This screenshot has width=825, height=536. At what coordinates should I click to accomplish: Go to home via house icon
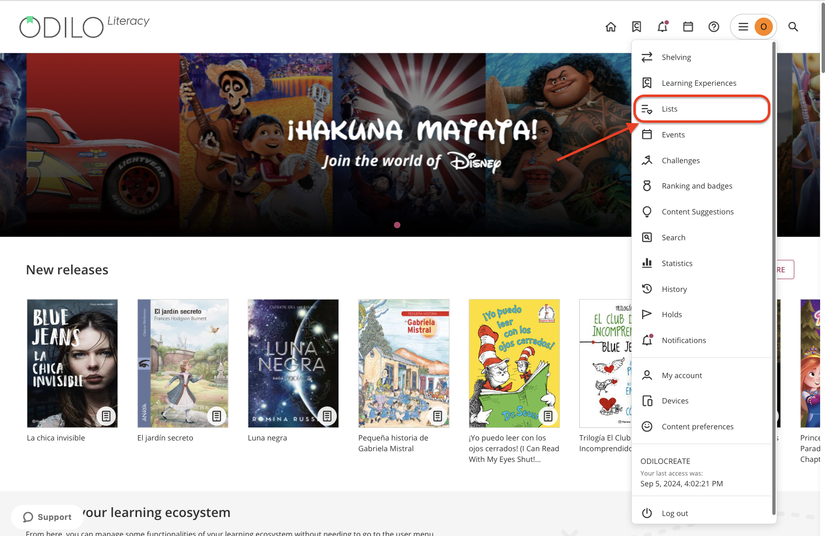[611, 27]
